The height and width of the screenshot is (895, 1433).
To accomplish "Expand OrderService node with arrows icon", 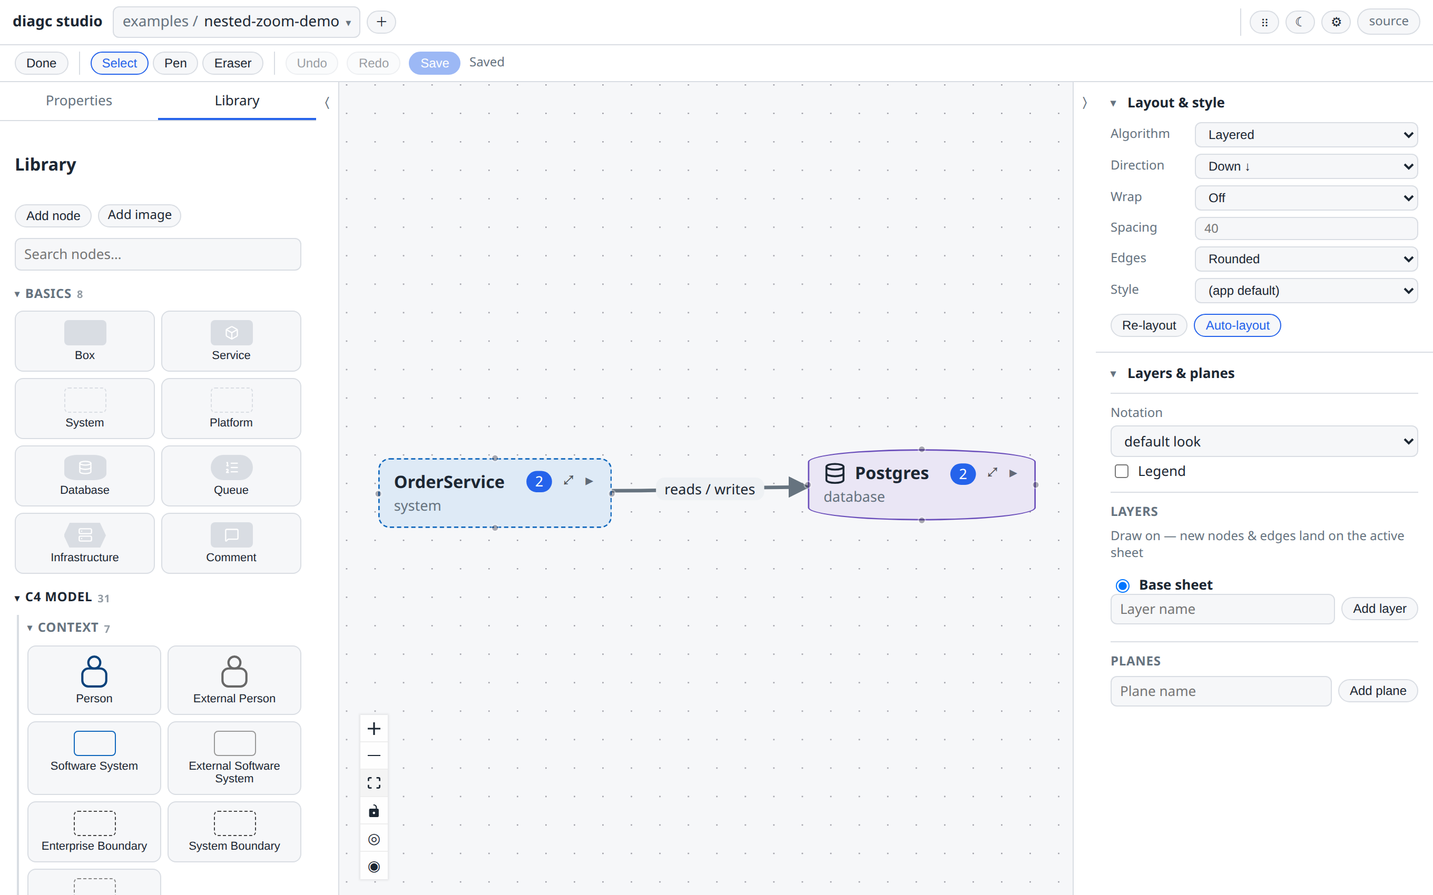I will (568, 480).
